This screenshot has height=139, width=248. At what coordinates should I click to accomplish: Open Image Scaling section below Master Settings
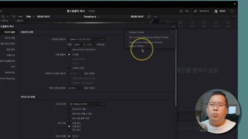point(10,38)
